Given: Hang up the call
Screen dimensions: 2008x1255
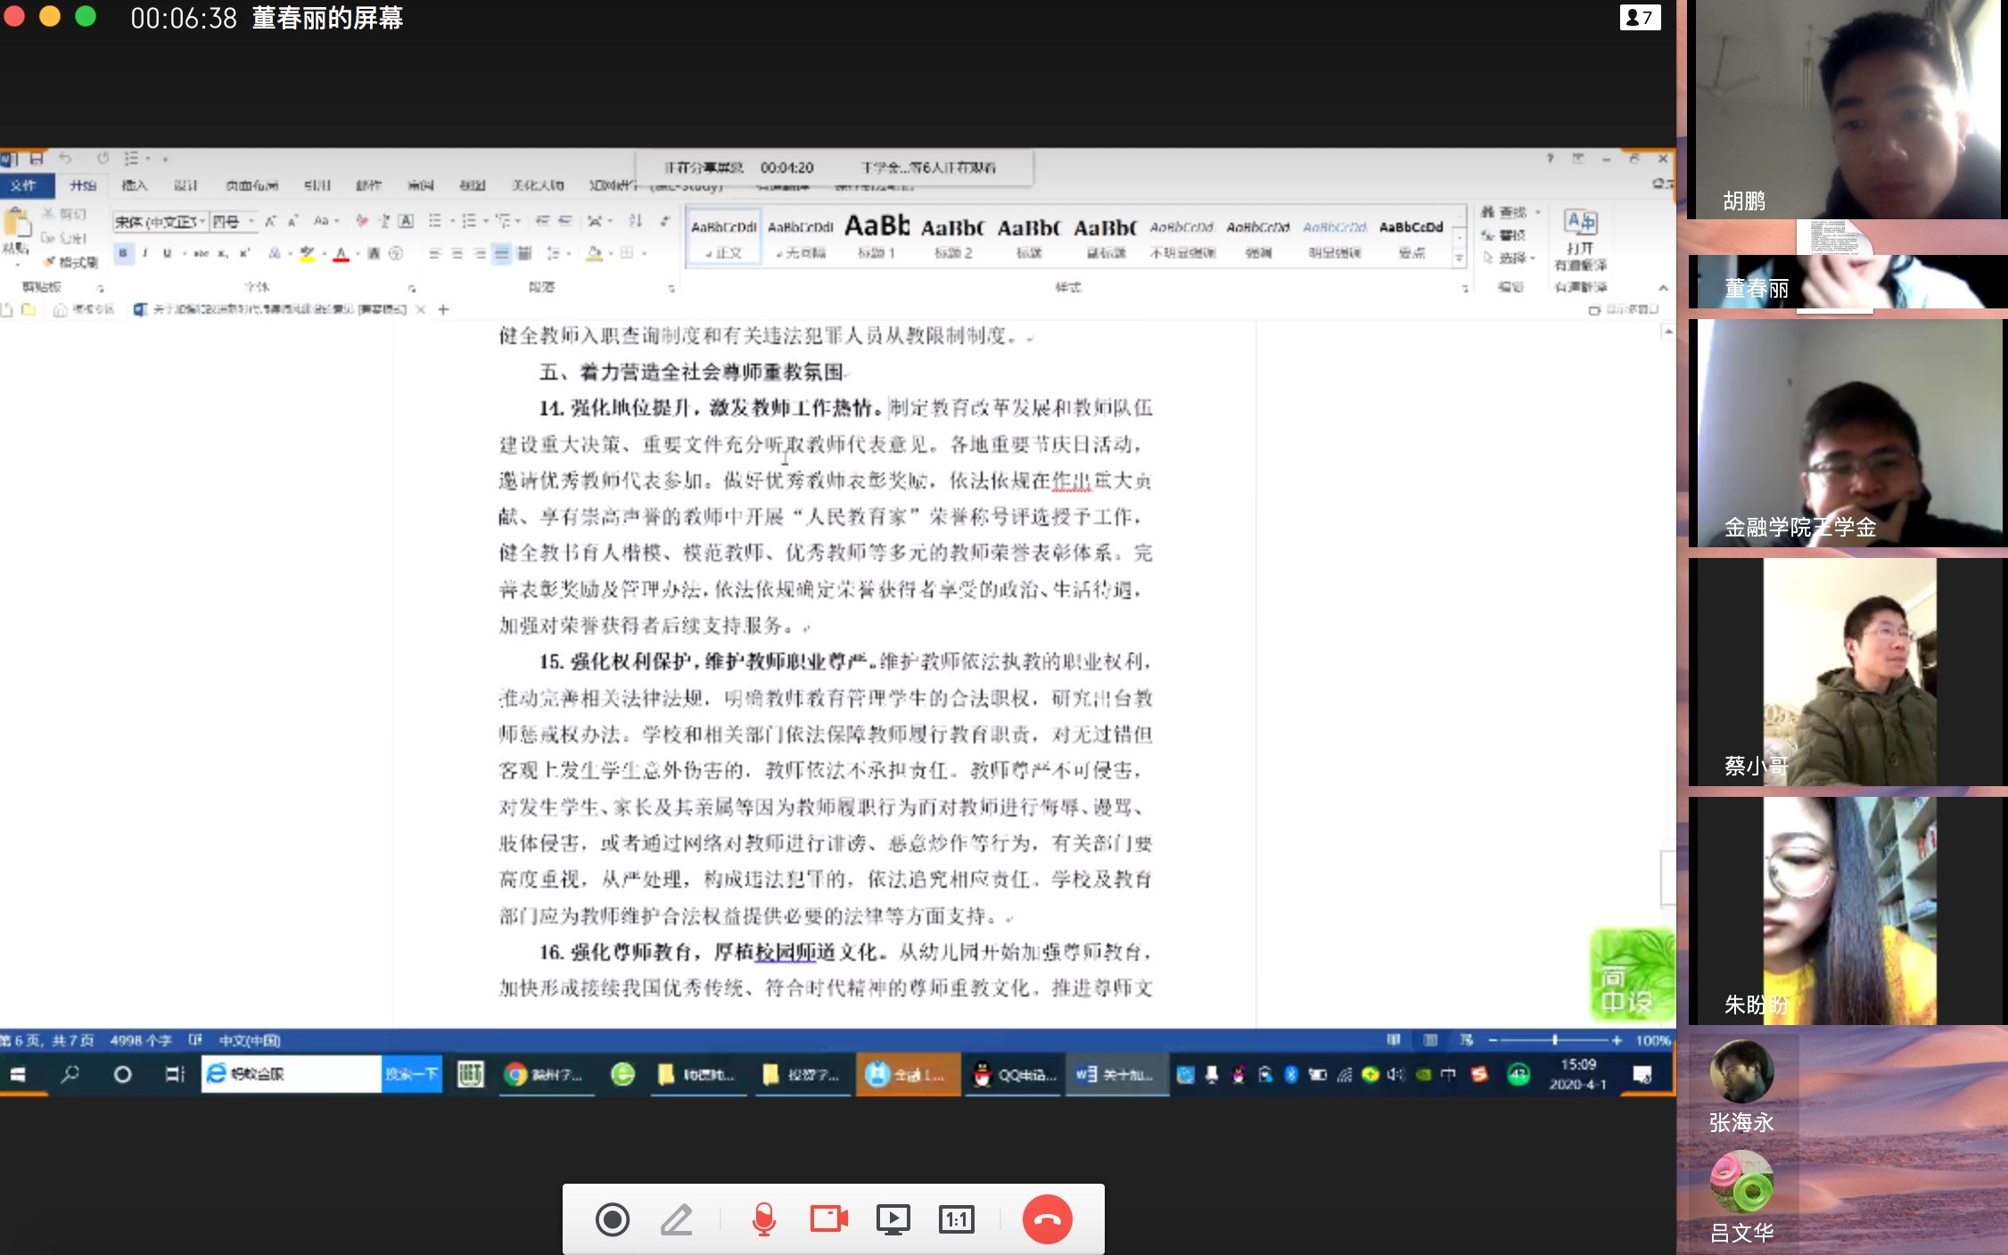Looking at the screenshot, I should 1047,1219.
